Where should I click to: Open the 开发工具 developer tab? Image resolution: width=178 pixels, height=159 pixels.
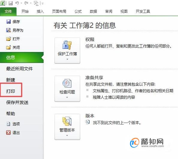click(143, 11)
